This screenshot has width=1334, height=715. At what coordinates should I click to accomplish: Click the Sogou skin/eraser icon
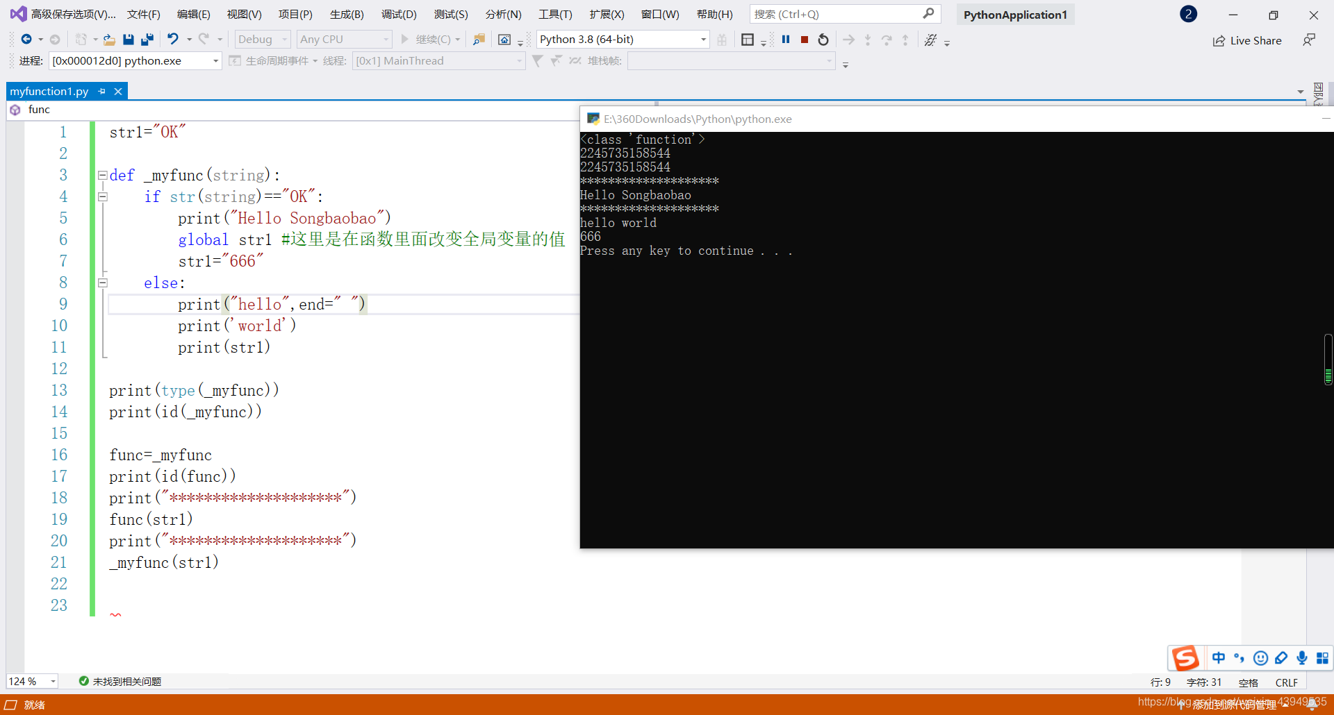coord(1281,657)
